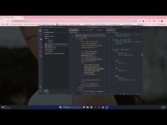This screenshot has width=167, height=125.
Task: Open Customize Layout icon in title bar
Action: click(123, 27)
